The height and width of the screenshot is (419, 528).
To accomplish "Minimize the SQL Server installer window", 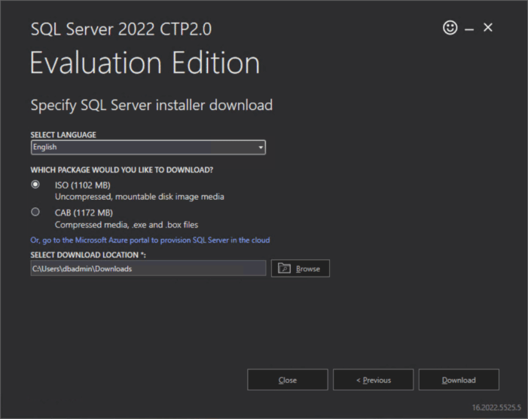I will (x=469, y=29).
